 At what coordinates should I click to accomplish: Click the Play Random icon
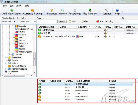point(90,10)
